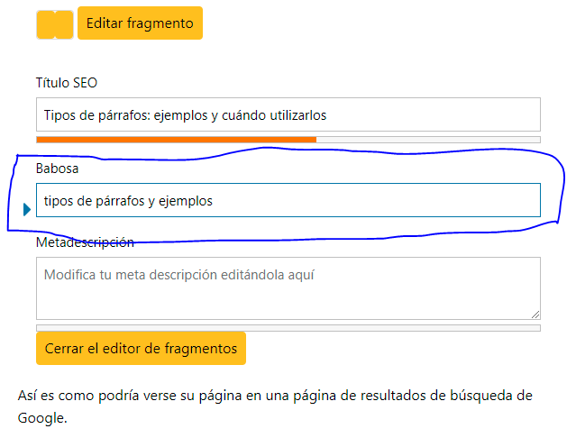This screenshot has width=576, height=447.
Task: Click the blue arrow marker beside Babosa field
Action: click(27, 209)
